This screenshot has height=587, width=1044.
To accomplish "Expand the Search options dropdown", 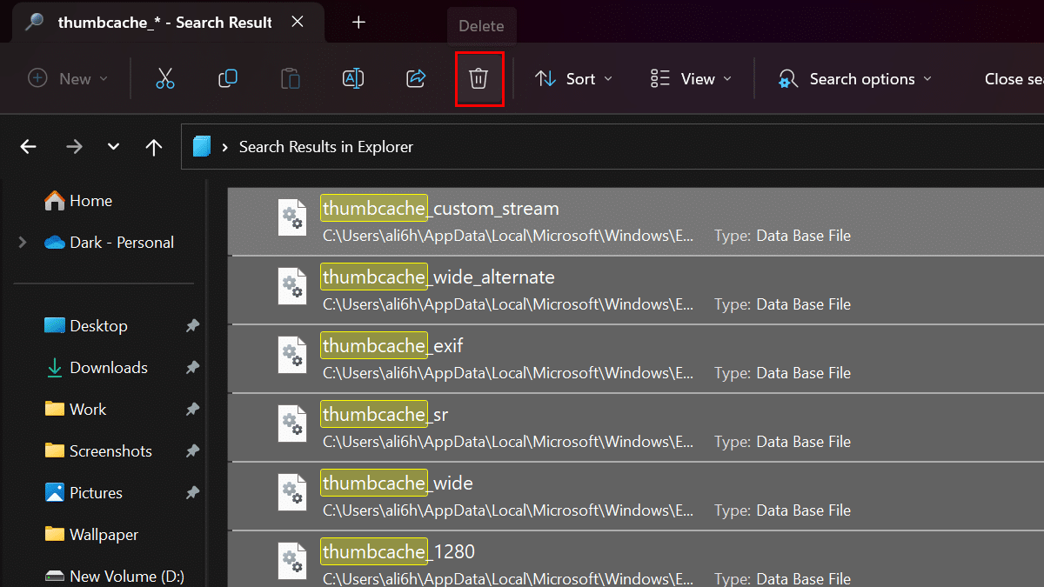I will [854, 79].
